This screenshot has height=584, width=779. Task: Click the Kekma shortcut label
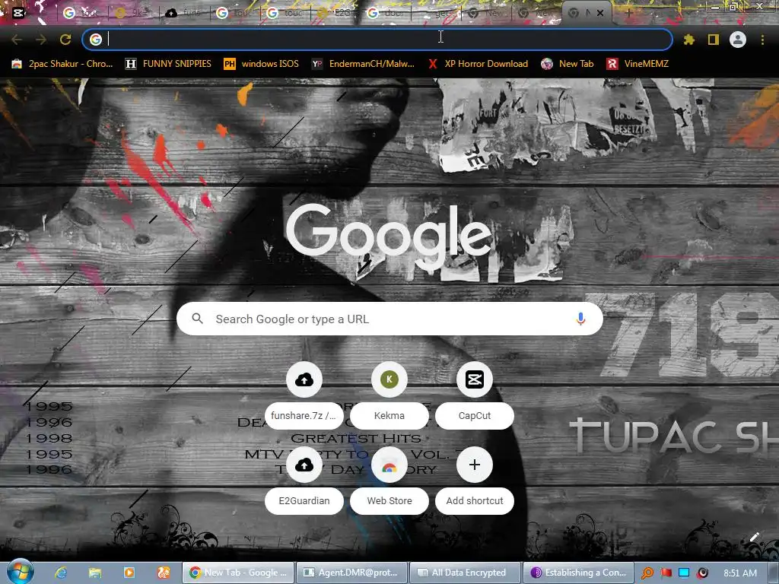click(x=389, y=416)
